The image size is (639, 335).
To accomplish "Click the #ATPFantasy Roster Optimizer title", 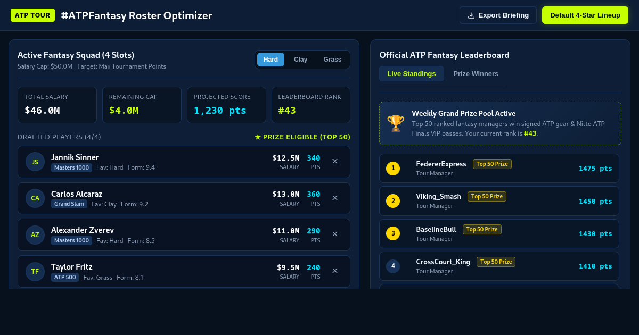I will click(137, 15).
